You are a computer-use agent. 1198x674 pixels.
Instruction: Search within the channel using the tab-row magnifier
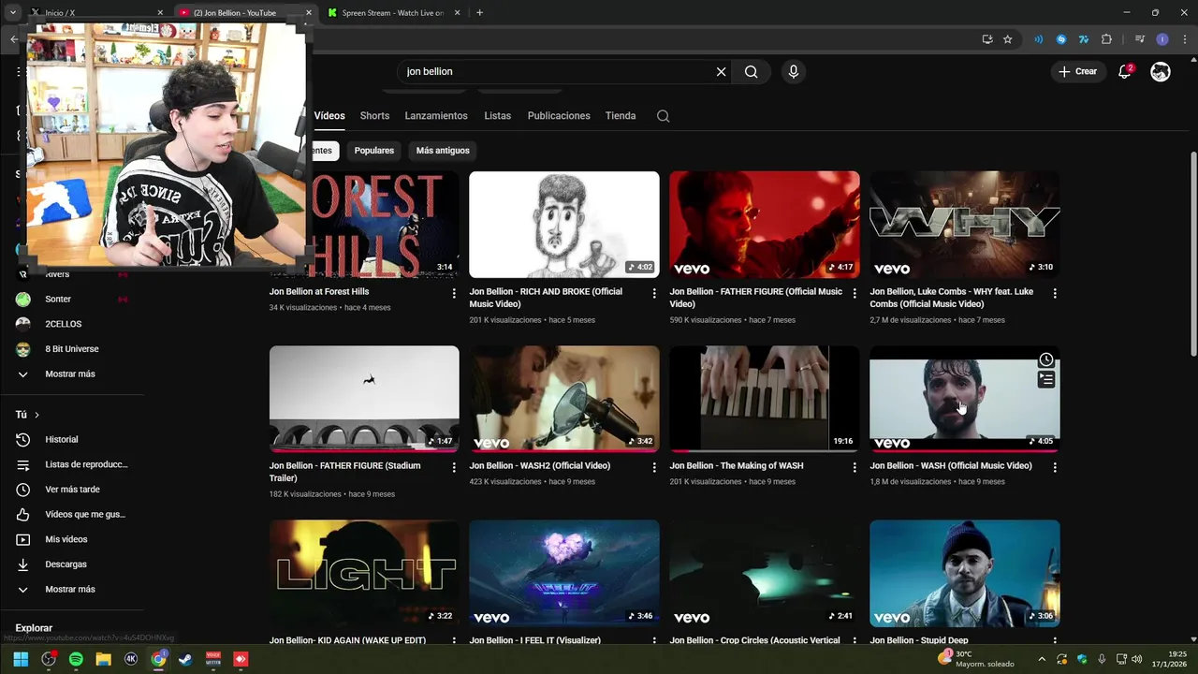coord(663,116)
